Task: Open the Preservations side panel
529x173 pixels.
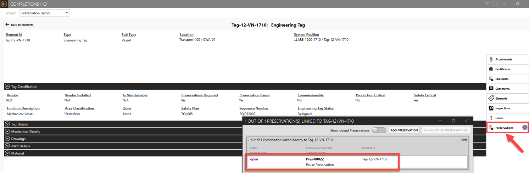Action: pos(507,128)
